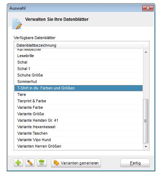
Task: Select the Lesebrille list entry
Action: [79, 56]
